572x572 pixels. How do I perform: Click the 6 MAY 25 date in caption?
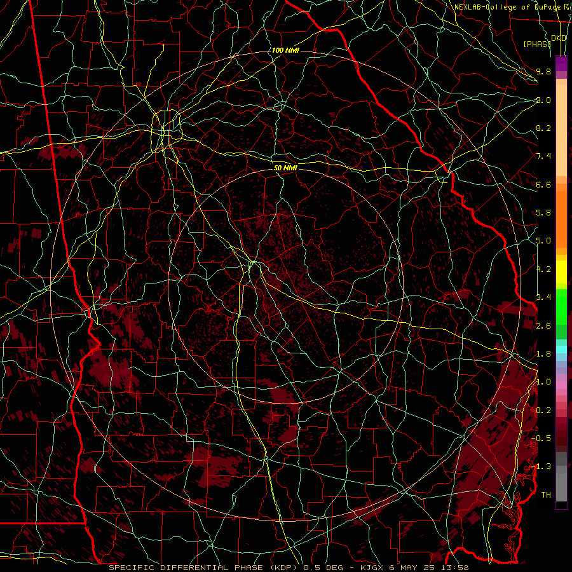tap(411, 568)
